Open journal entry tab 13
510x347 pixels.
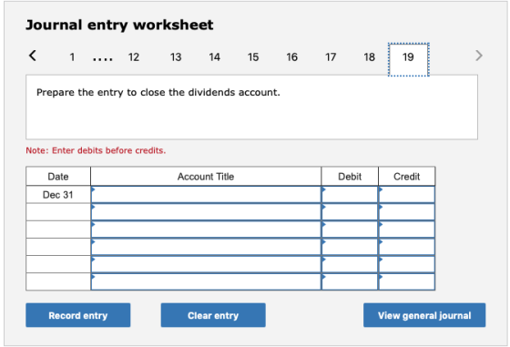[x=176, y=57]
